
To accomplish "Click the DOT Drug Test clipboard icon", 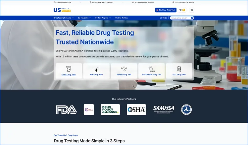I will click(179, 69).
